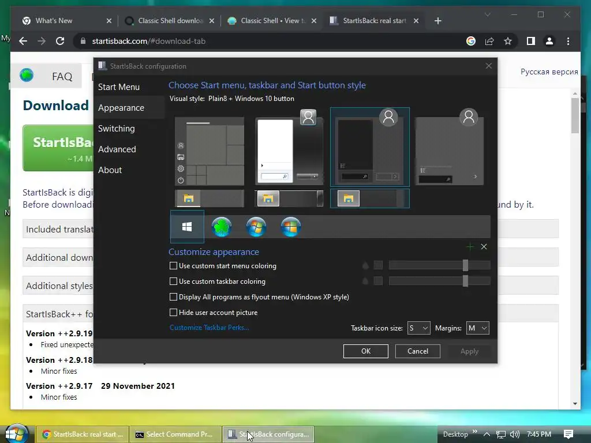591x443 pixels.
Task: Click the green StartIsBack download button
Action: point(58,148)
